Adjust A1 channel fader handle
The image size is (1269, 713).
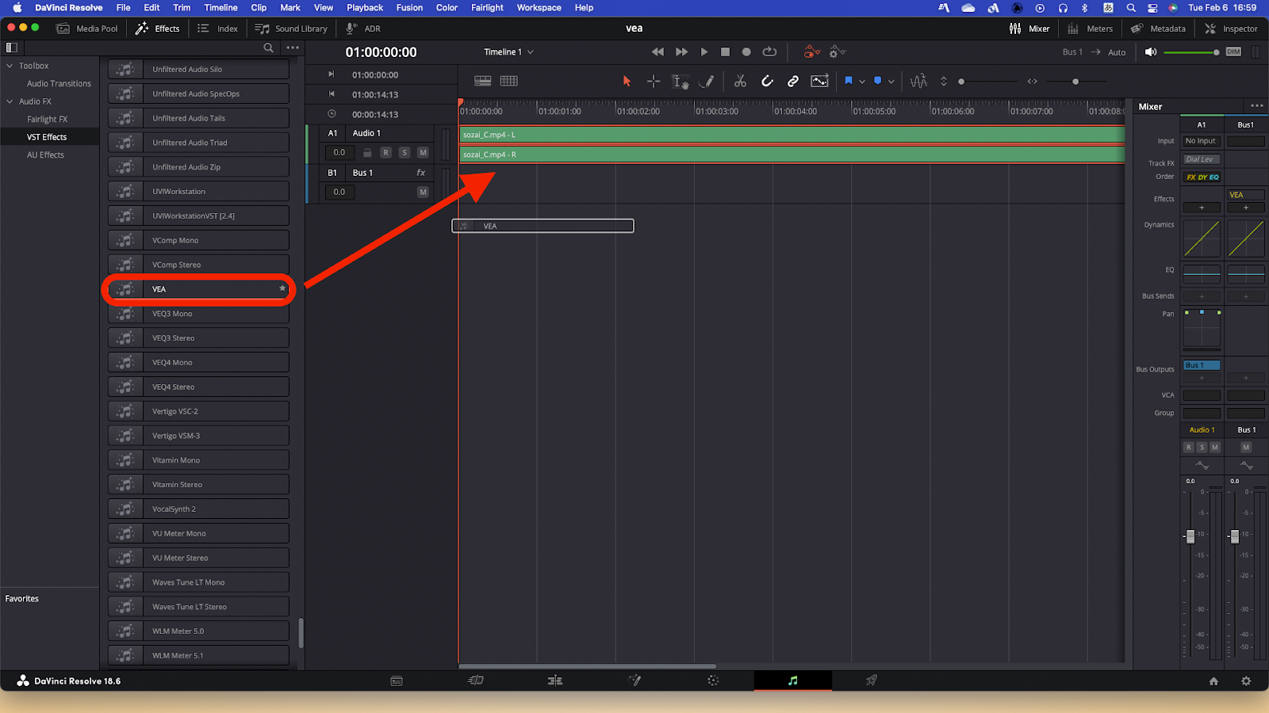(1190, 536)
